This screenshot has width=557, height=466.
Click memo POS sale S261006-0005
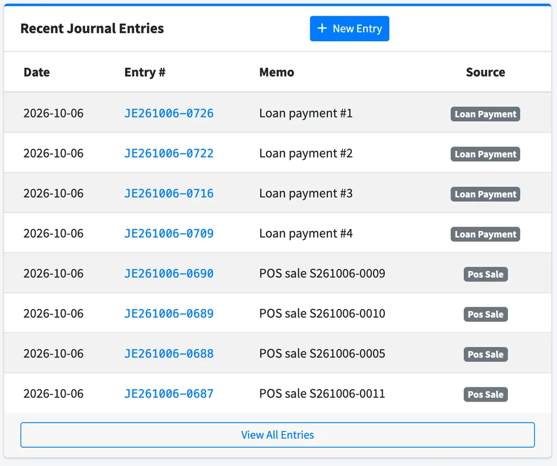[x=322, y=354]
